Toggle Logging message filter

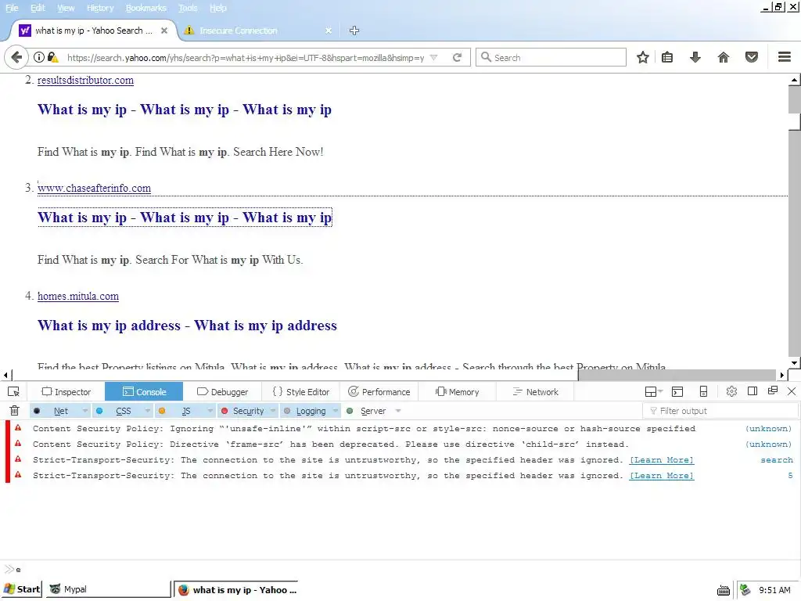[306, 411]
